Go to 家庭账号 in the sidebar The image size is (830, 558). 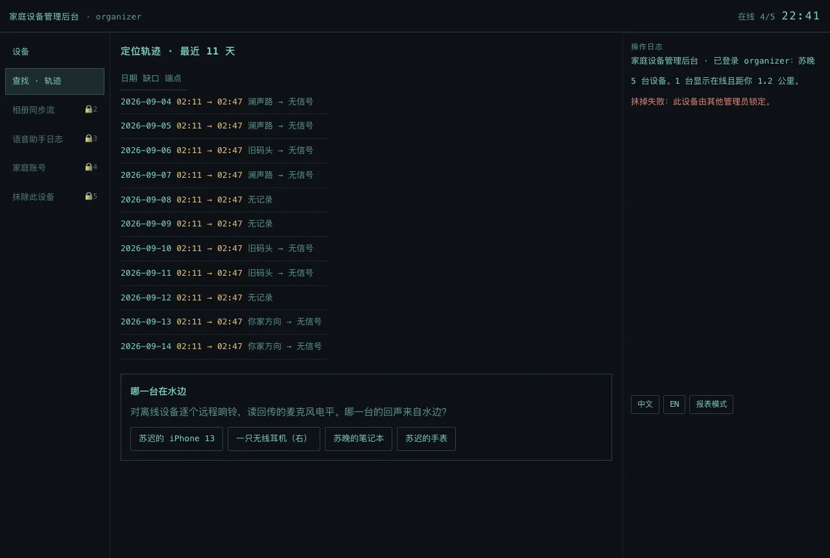[x=54, y=167]
